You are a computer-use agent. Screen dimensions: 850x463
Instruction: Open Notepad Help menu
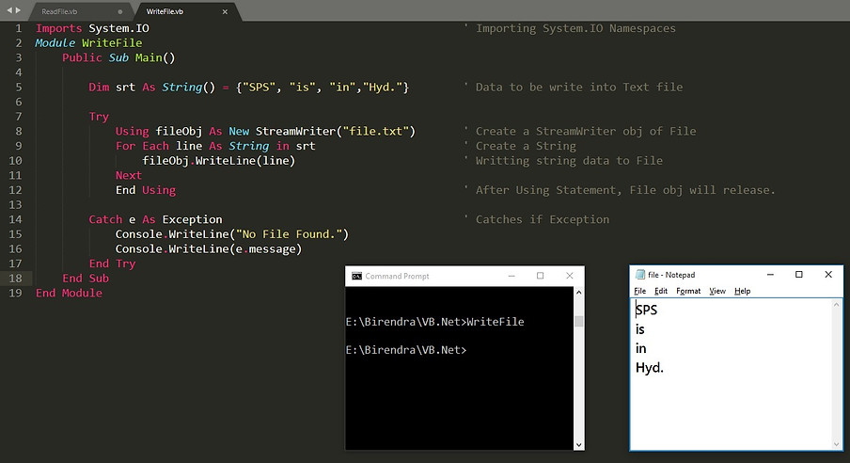(742, 291)
